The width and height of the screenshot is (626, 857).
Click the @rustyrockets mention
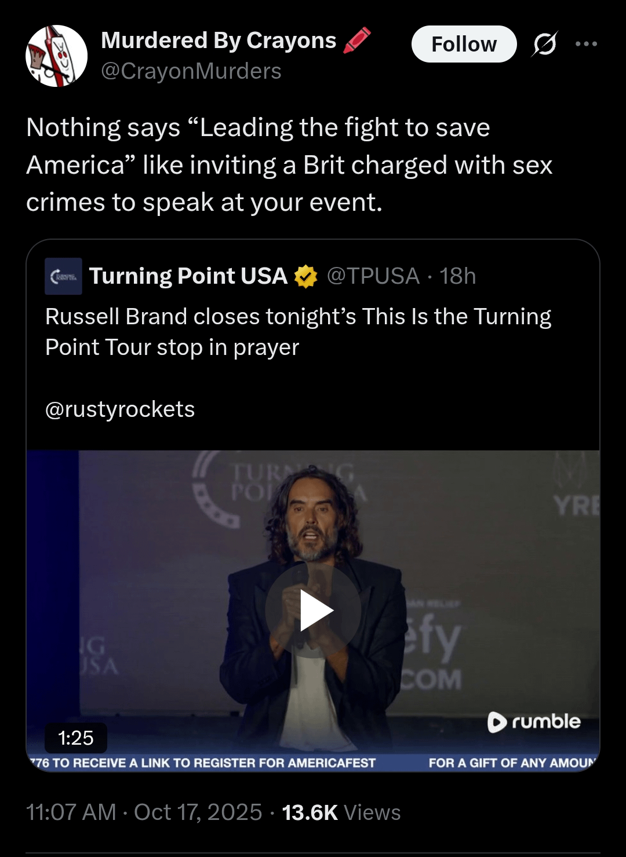pos(120,409)
